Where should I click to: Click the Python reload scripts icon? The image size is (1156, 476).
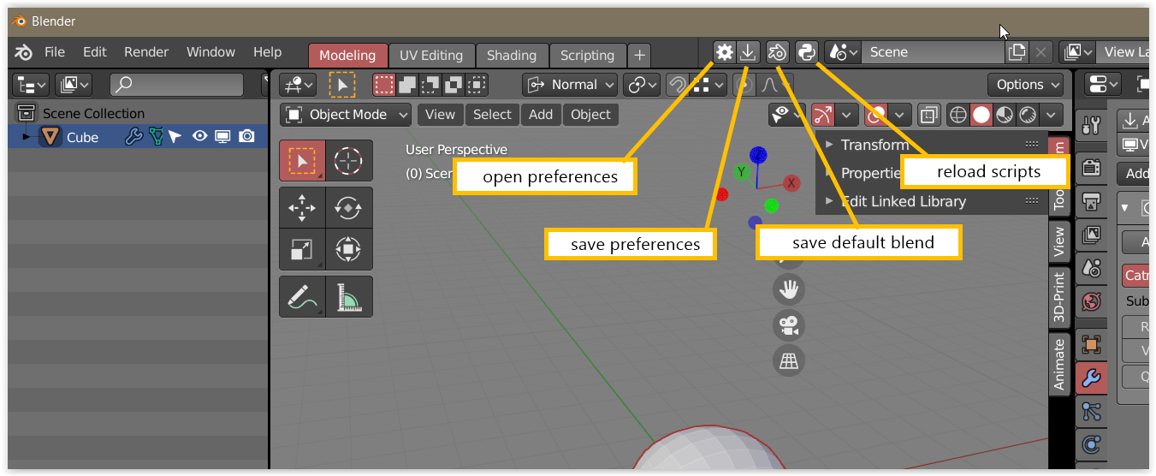(x=807, y=52)
